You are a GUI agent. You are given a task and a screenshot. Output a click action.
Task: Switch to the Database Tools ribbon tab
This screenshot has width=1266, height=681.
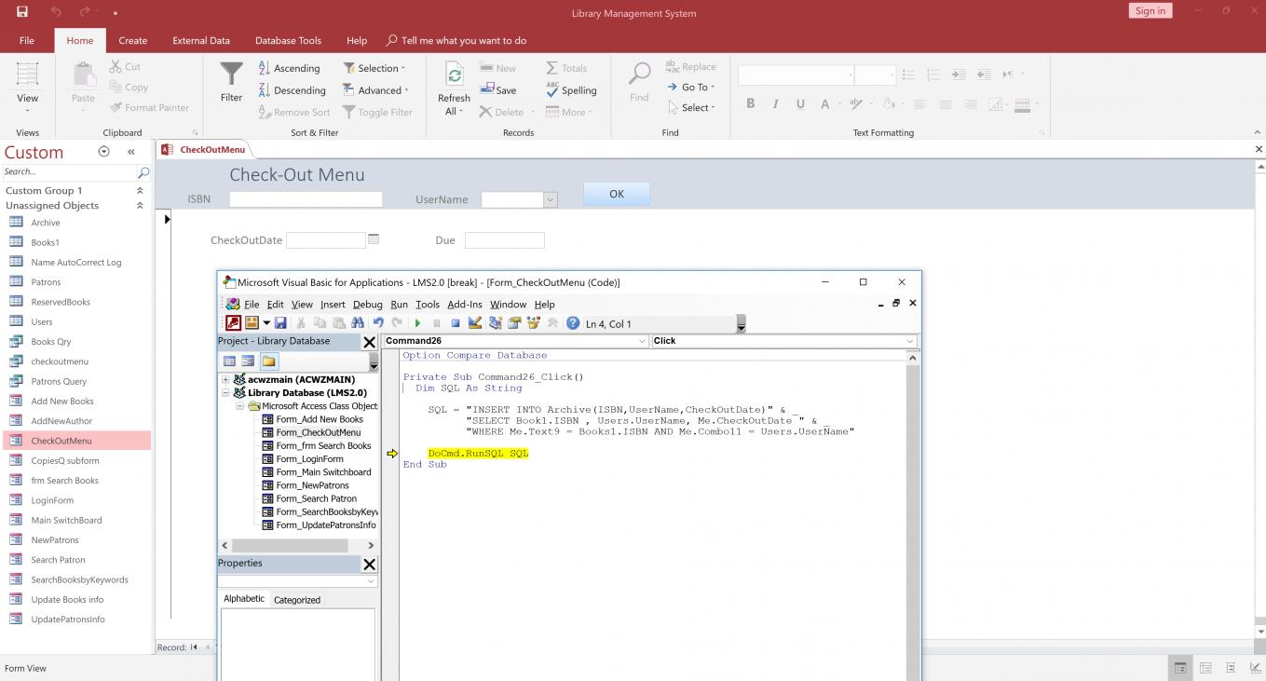(x=288, y=40)
